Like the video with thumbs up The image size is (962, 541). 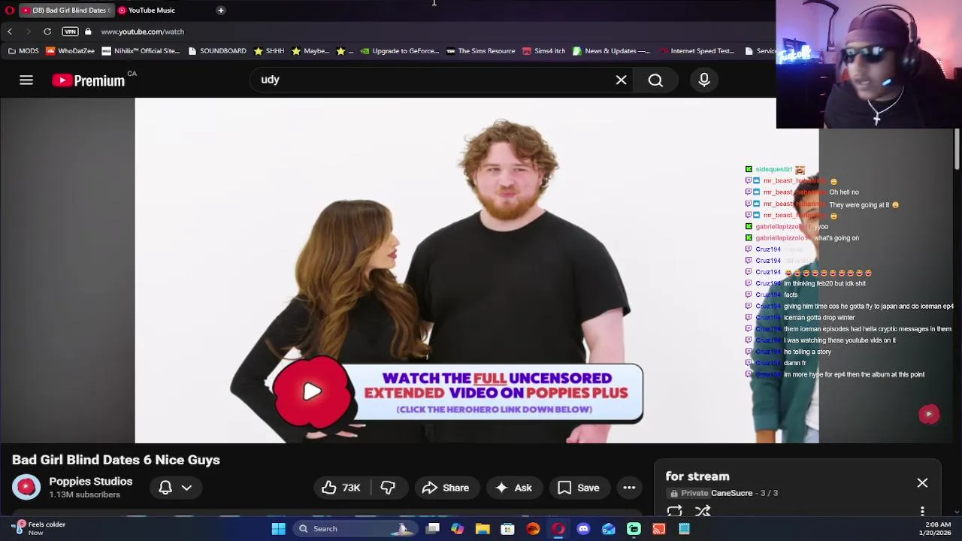click(342, 488)
